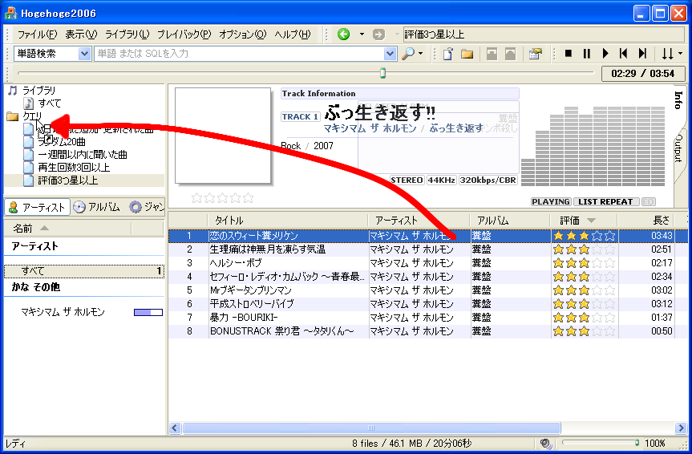Open the vertical Output tab
The image size is (692, 454).
coord(678,148)
